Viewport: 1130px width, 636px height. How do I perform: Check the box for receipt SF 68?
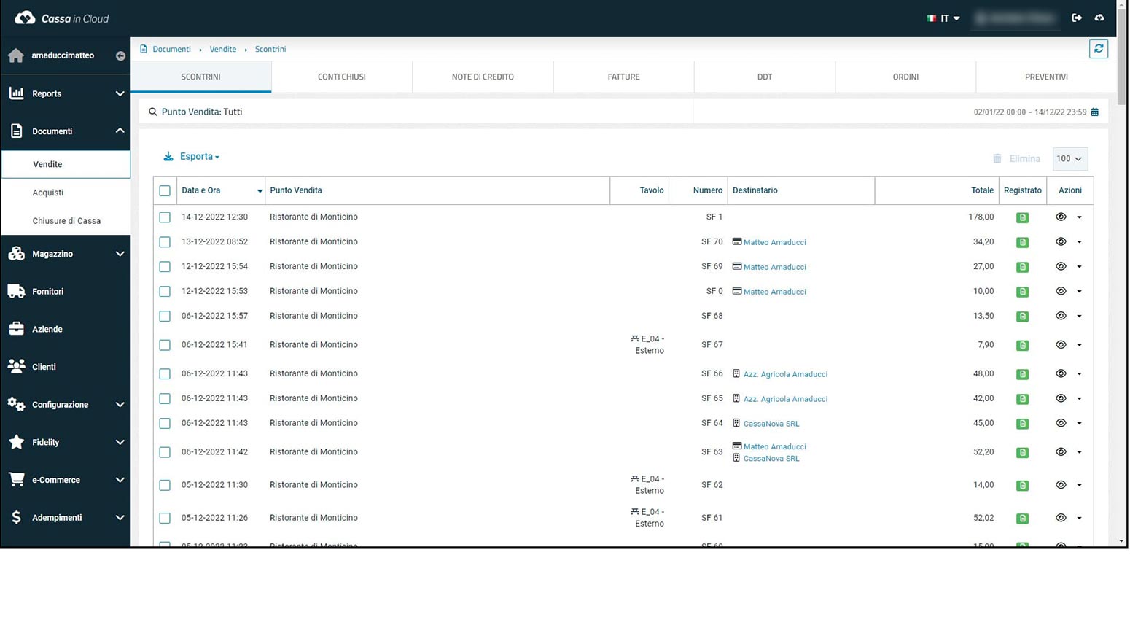165,317
